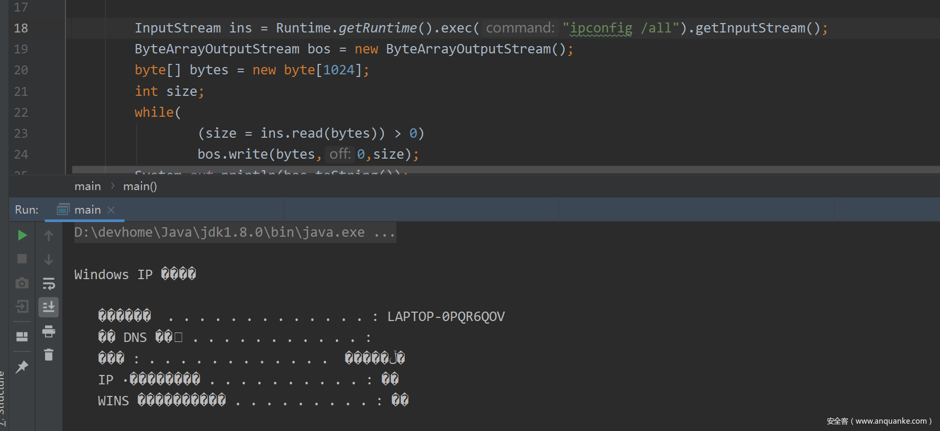Close the main run tab
940x431 pixels.
tap(111, 210)
